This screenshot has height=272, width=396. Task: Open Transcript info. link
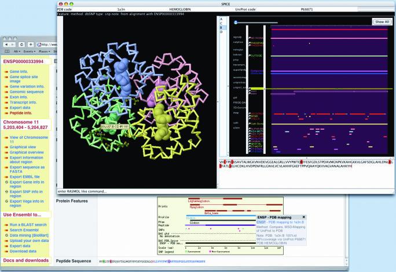23,102
